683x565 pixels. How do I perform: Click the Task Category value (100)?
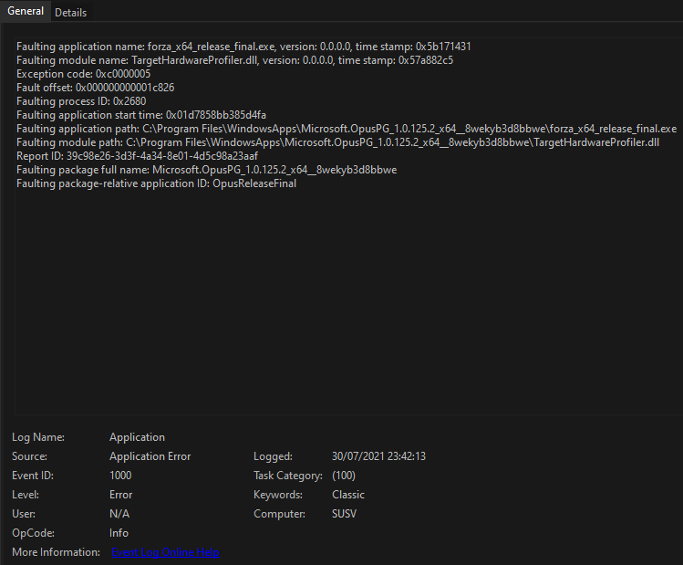[x=344, y=476]
